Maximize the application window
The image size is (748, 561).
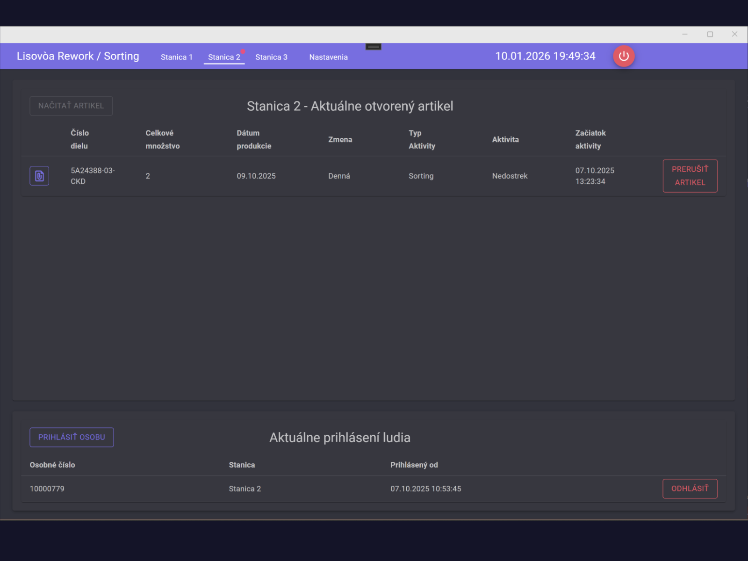710,34
